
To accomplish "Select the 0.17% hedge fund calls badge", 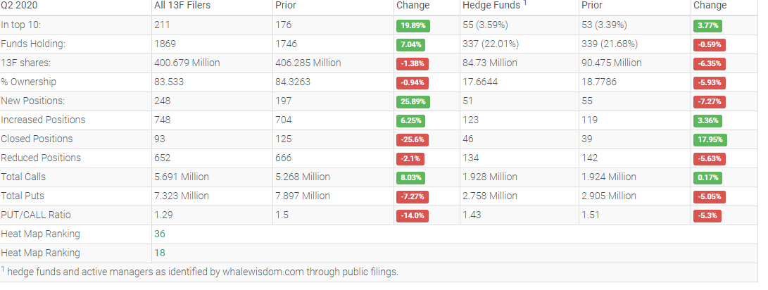I will click(710, 177).
